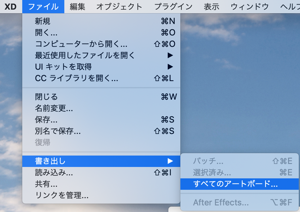
Task: Select CC ライブラリを開く... entry
Action: pyautogui.click(x=101, y=78)
